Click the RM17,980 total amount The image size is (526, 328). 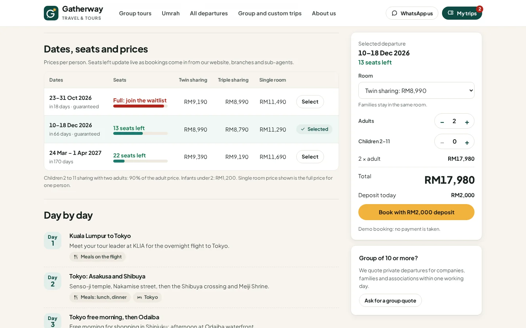(450, 180)
